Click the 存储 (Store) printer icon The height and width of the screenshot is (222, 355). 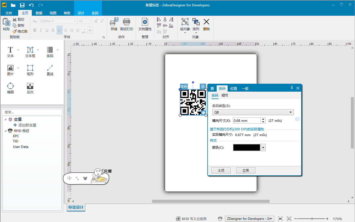click(114, 22)
